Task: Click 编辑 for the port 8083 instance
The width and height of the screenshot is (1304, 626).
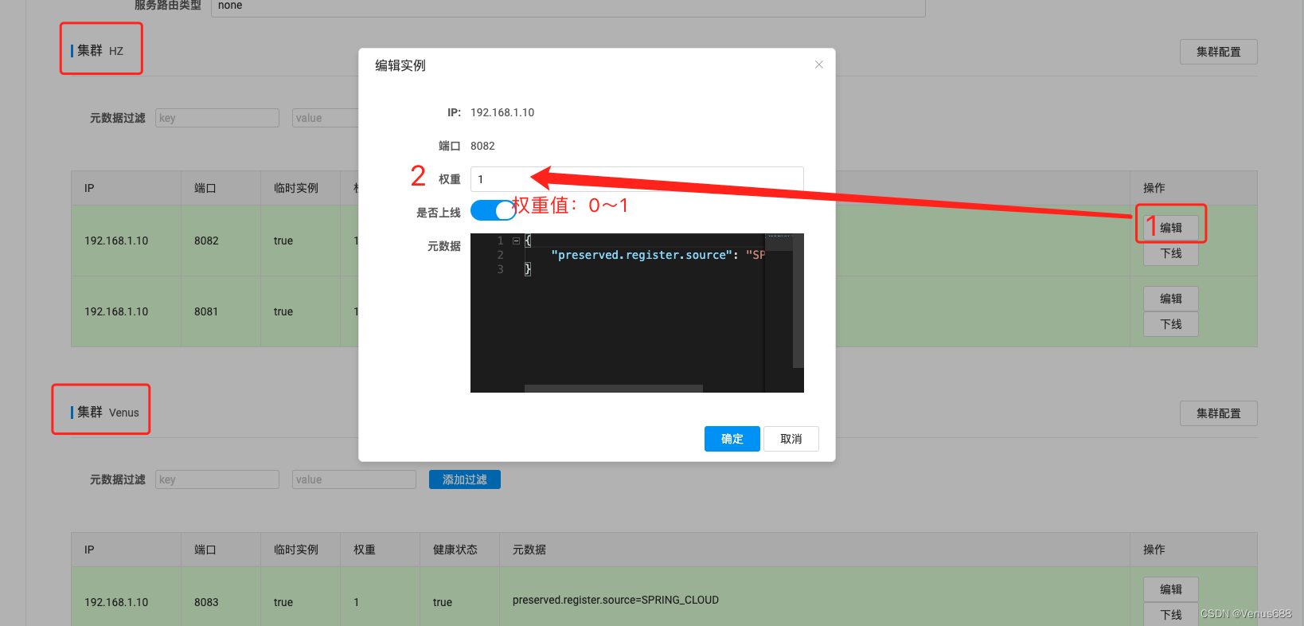Action: coord(1171,589)
